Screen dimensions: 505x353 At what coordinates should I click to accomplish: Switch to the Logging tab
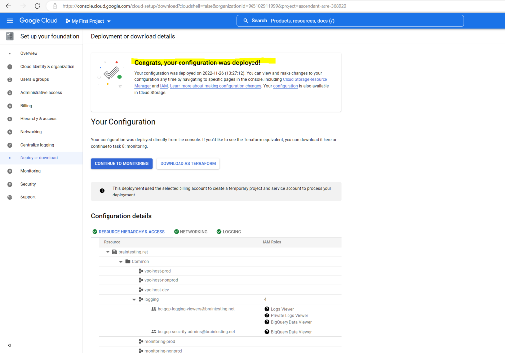coord(229,232)
